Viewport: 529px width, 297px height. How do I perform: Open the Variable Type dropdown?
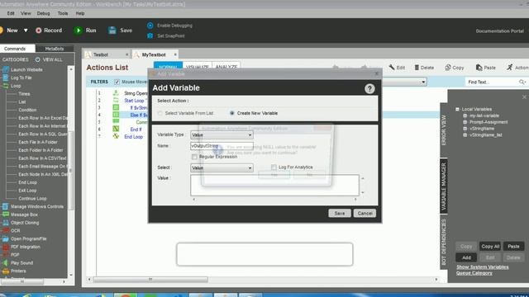pyautogui.click(x=222, y=134)
